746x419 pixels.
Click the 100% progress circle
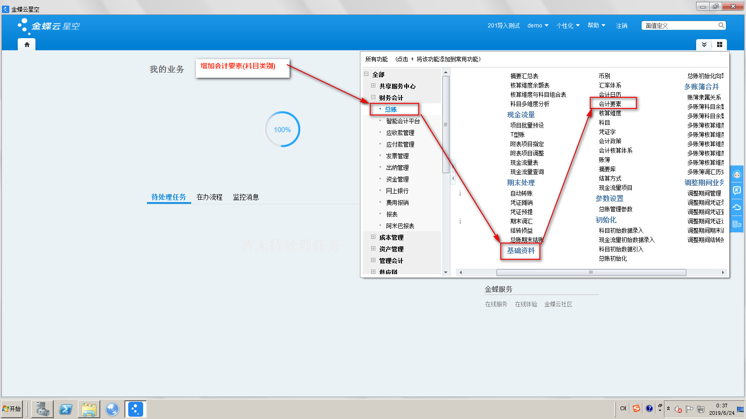(282, 129)
